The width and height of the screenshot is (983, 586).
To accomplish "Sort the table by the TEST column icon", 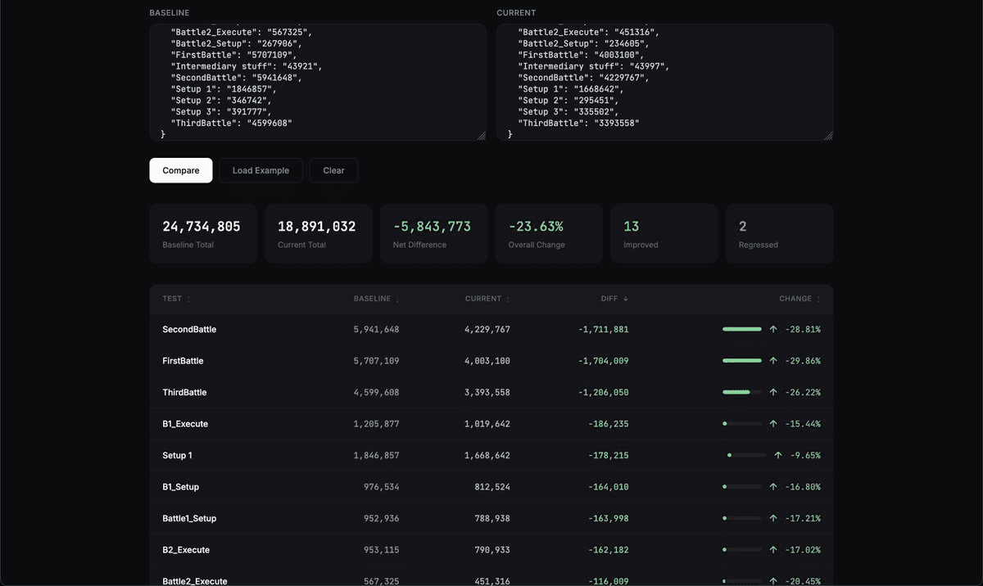I will pos(188,300).
